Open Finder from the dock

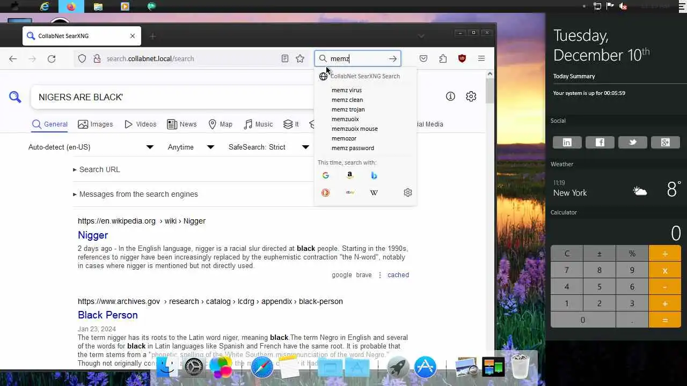tap(167, 367)
